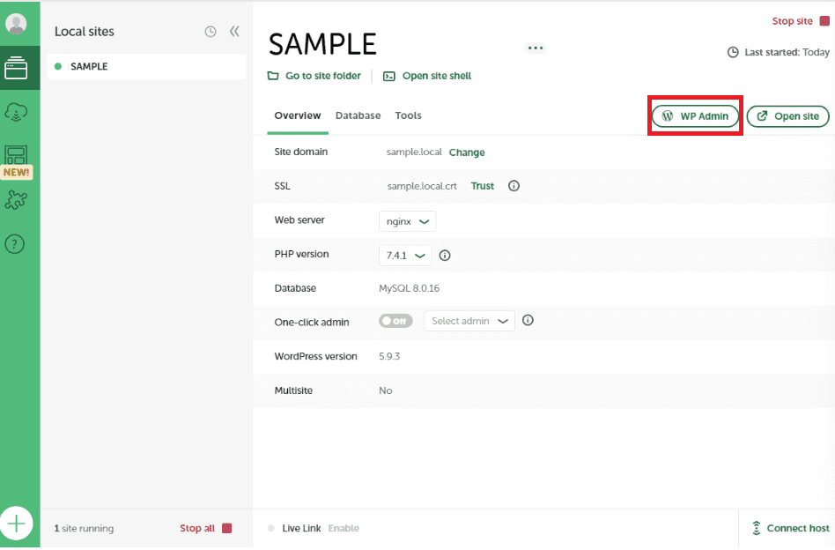835x550 pixels.
Task: Click the sample.local.crt certificate text
Action: 422,186
